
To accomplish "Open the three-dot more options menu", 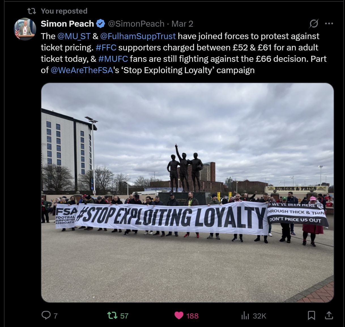I will coord(329,24).
